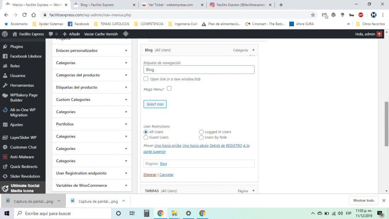Open Usuarios via its sidebar icon
Viewport: 389px width, 219px height.
[x=5, y=75]
